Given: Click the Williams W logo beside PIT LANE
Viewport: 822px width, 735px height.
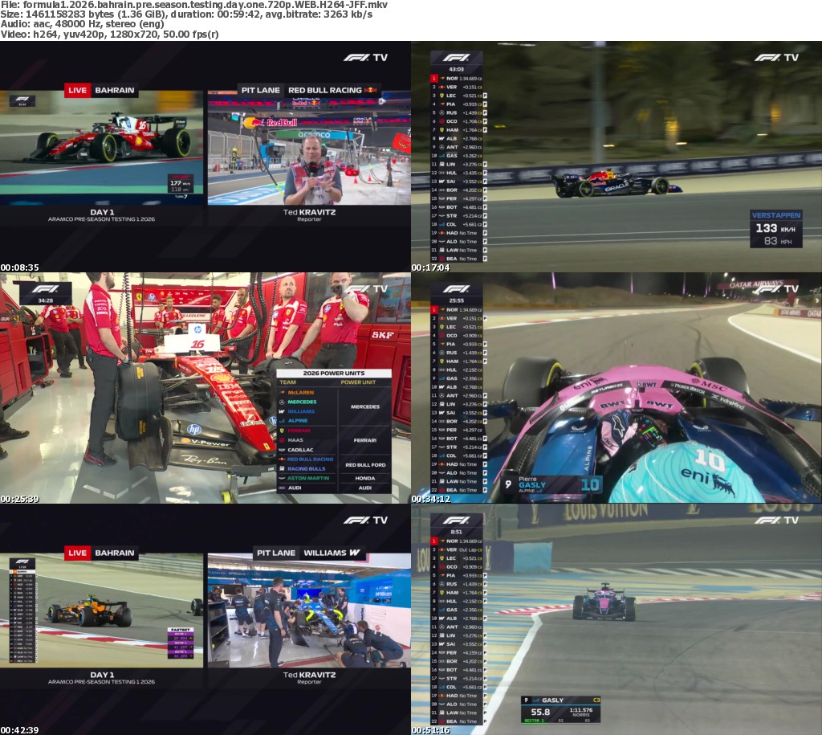Looking at the screenshot, I should pos(354,553).
